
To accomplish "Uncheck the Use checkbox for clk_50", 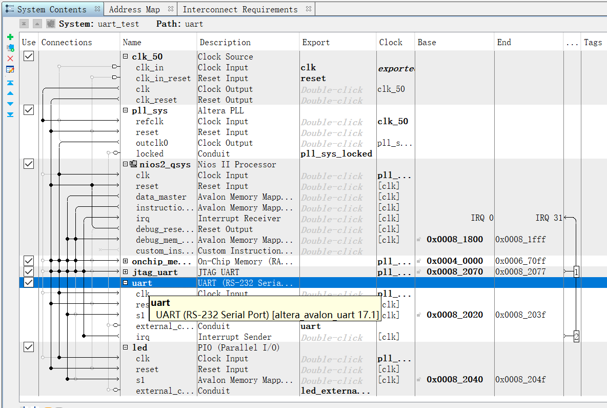I will click(29, 56).
